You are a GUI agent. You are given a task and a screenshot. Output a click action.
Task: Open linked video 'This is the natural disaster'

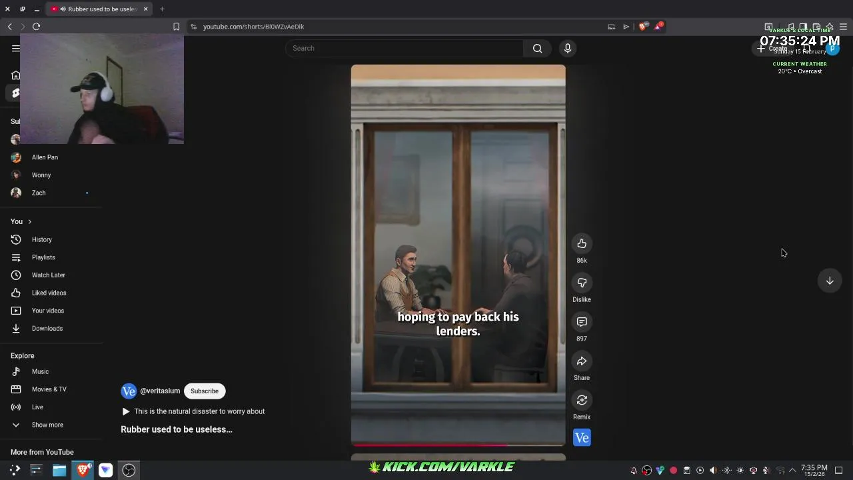click(x=193, y=411)
